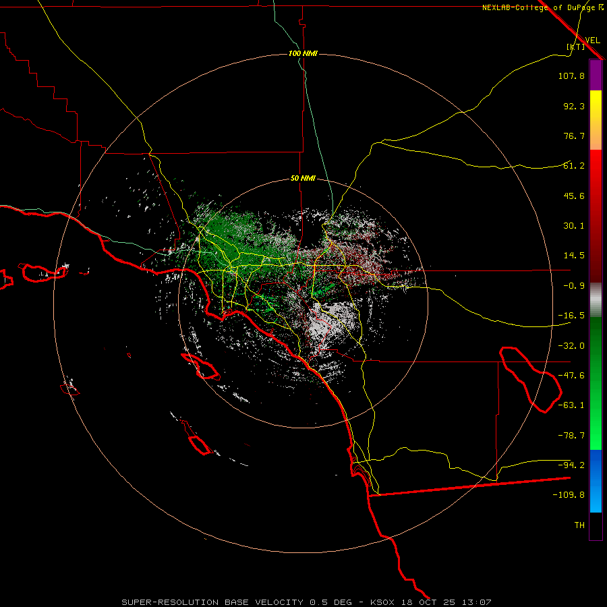This screenshot has width=607, height=607.
Task: Click the KSOX 18 OCT 25 13:07 timestamp
Action: 431,602
